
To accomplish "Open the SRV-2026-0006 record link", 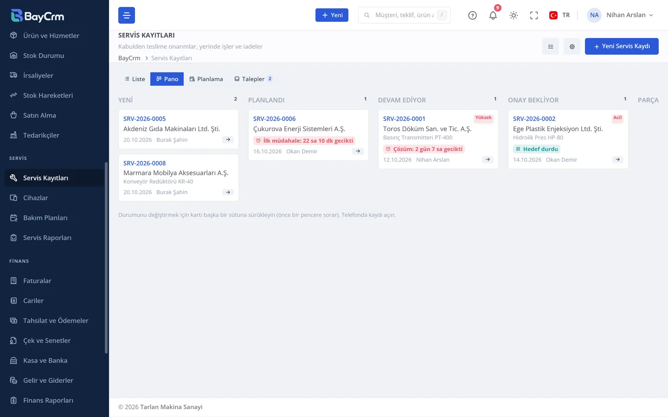I will pos(274,119).
